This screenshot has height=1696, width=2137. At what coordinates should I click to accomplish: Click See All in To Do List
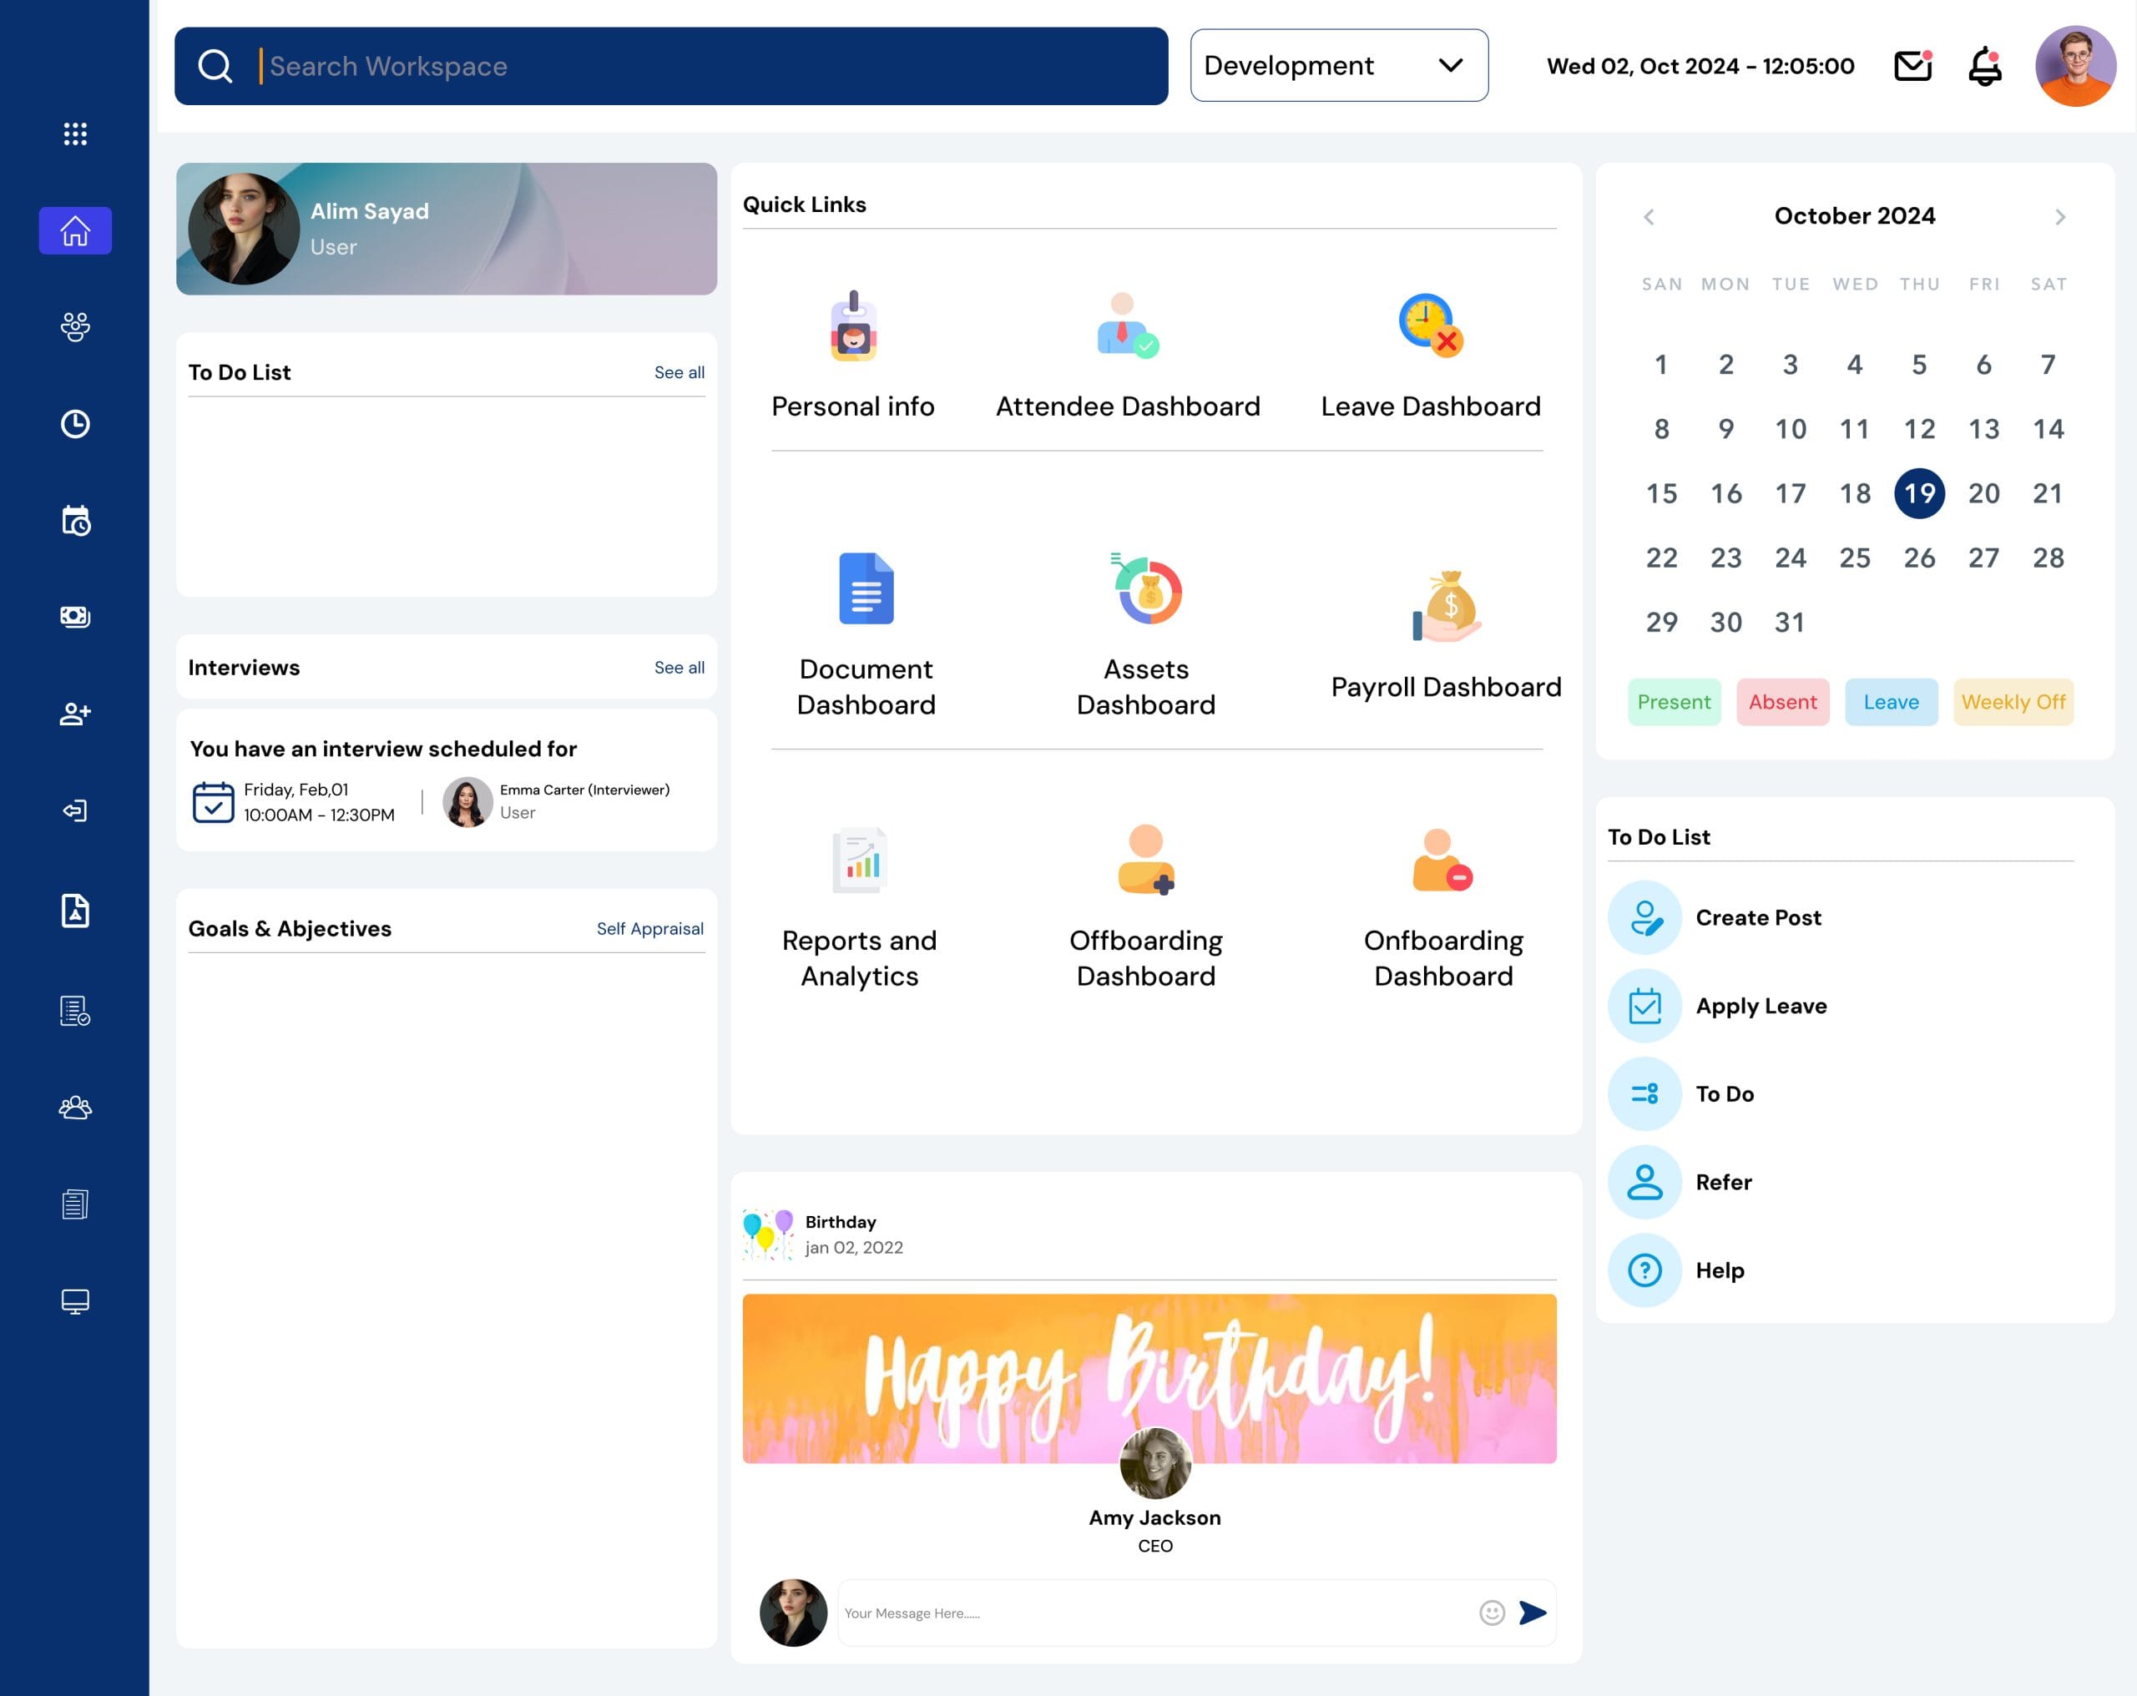(x=678, y=371)
